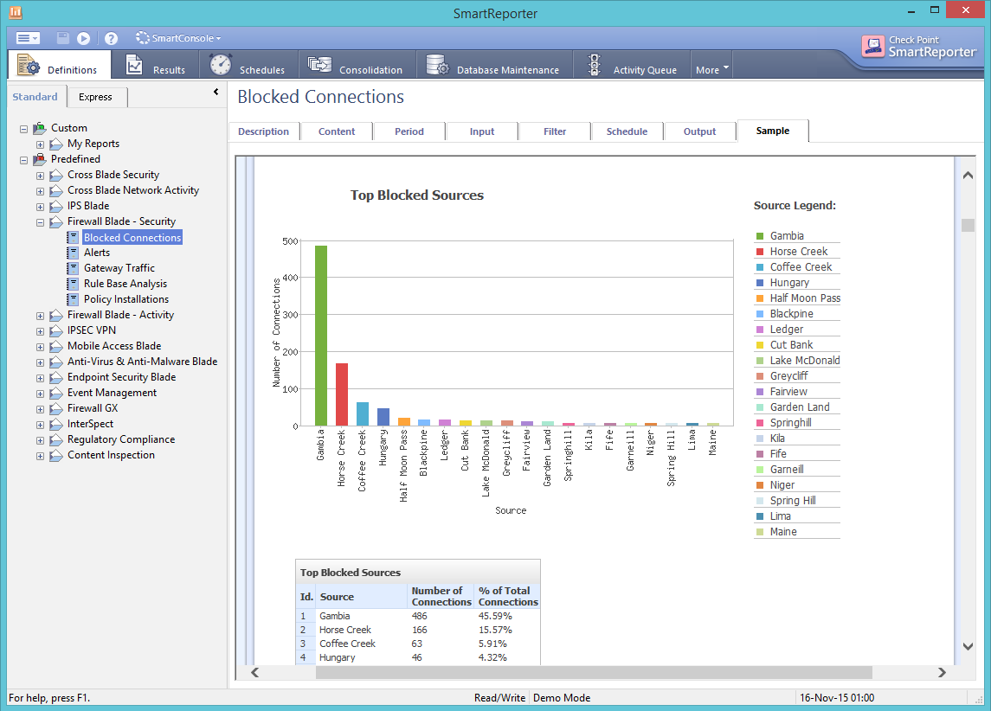Viewport: 991px width, 711px height.
Task: Select the Express tab
Action: click(x=95, y=97)
